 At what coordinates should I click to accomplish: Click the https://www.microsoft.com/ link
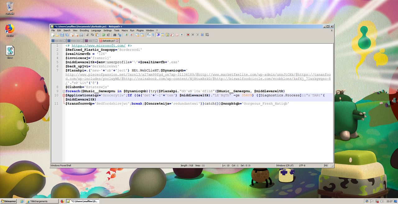coord(99,46)
